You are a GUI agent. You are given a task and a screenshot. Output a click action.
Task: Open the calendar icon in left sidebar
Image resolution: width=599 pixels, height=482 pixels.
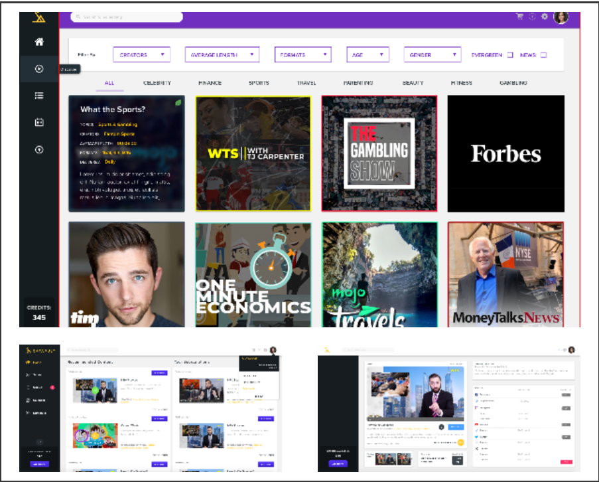[x=39, y=123]
